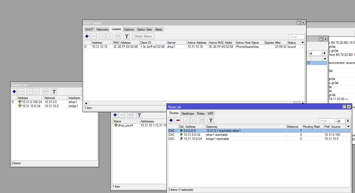355x193 pixels.
Task: Open the Nexthops tab in the Route List window
Action: (x=188, y=114)
